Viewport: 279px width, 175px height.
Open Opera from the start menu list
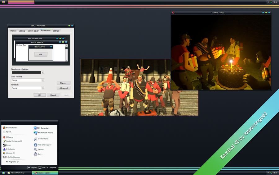click(7, 132)
